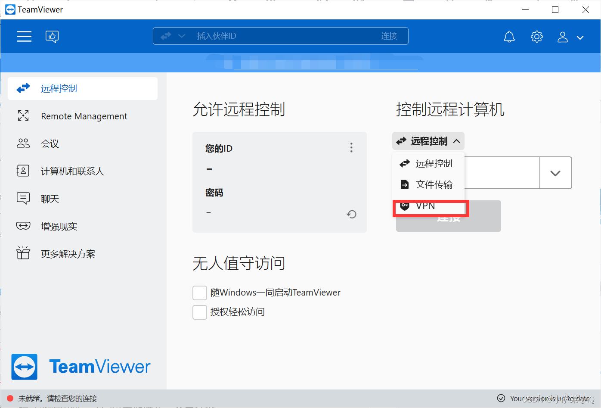
Task: Click the 允许远程控制 heading
Action: point(239,109)
